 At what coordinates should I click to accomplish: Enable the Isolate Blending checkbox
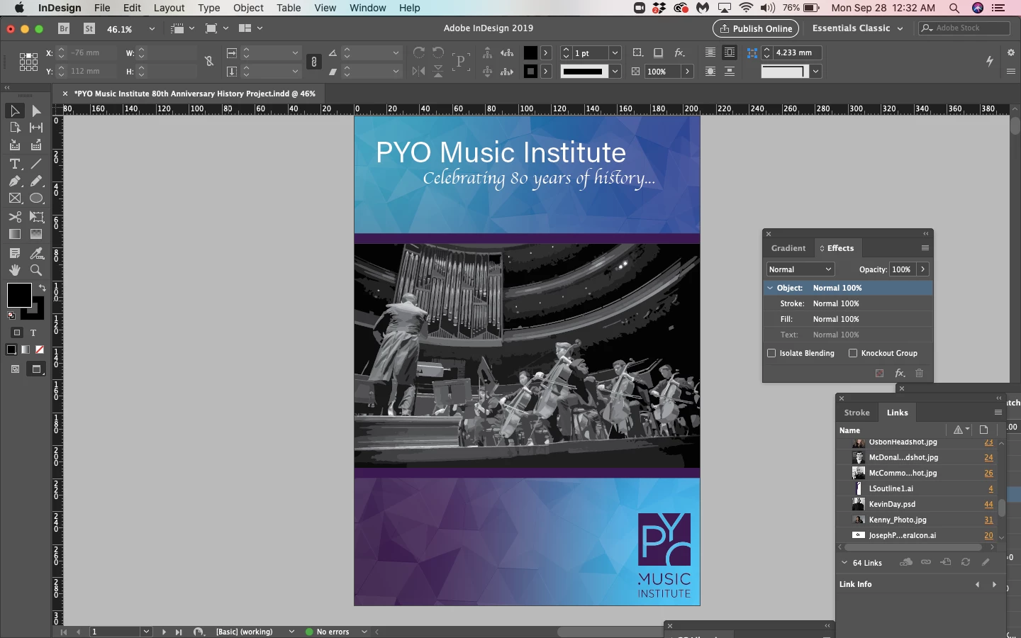771,353
